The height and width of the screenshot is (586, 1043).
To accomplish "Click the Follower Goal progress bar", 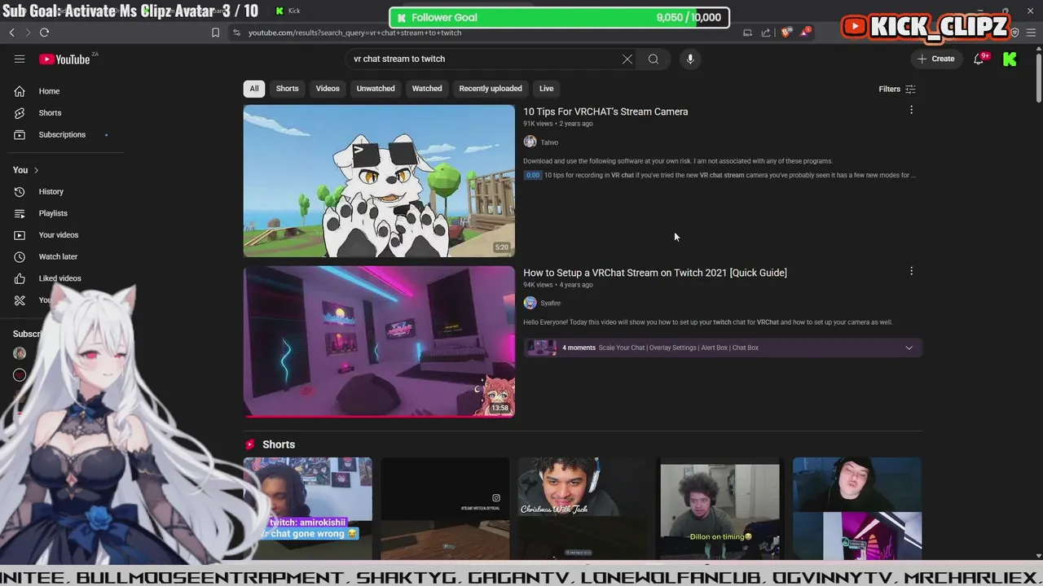I will (x=559, y=17).
